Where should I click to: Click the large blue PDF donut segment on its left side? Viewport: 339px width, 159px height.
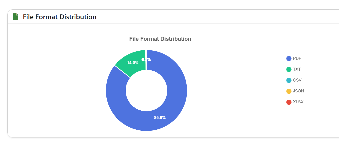pyautogui.click(x=116, y=94)
